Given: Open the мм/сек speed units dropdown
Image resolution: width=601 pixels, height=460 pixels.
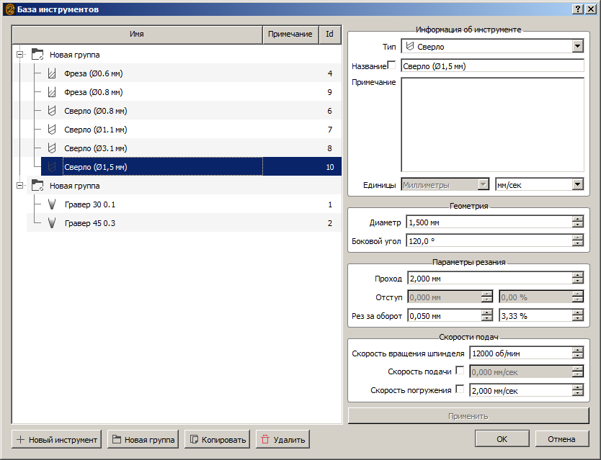Looking at the screenshot, I should [x=577, y=184].
